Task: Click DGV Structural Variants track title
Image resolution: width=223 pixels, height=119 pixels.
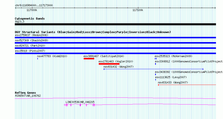Action: tap(93, 32)
